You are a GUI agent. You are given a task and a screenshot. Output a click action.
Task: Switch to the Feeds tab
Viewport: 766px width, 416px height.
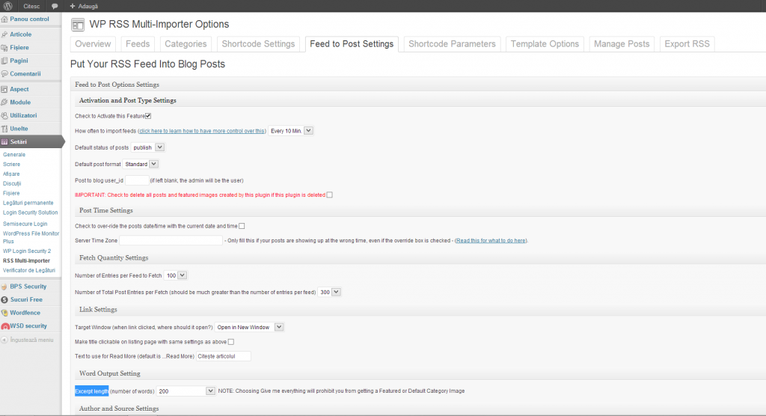pos(138,44)
